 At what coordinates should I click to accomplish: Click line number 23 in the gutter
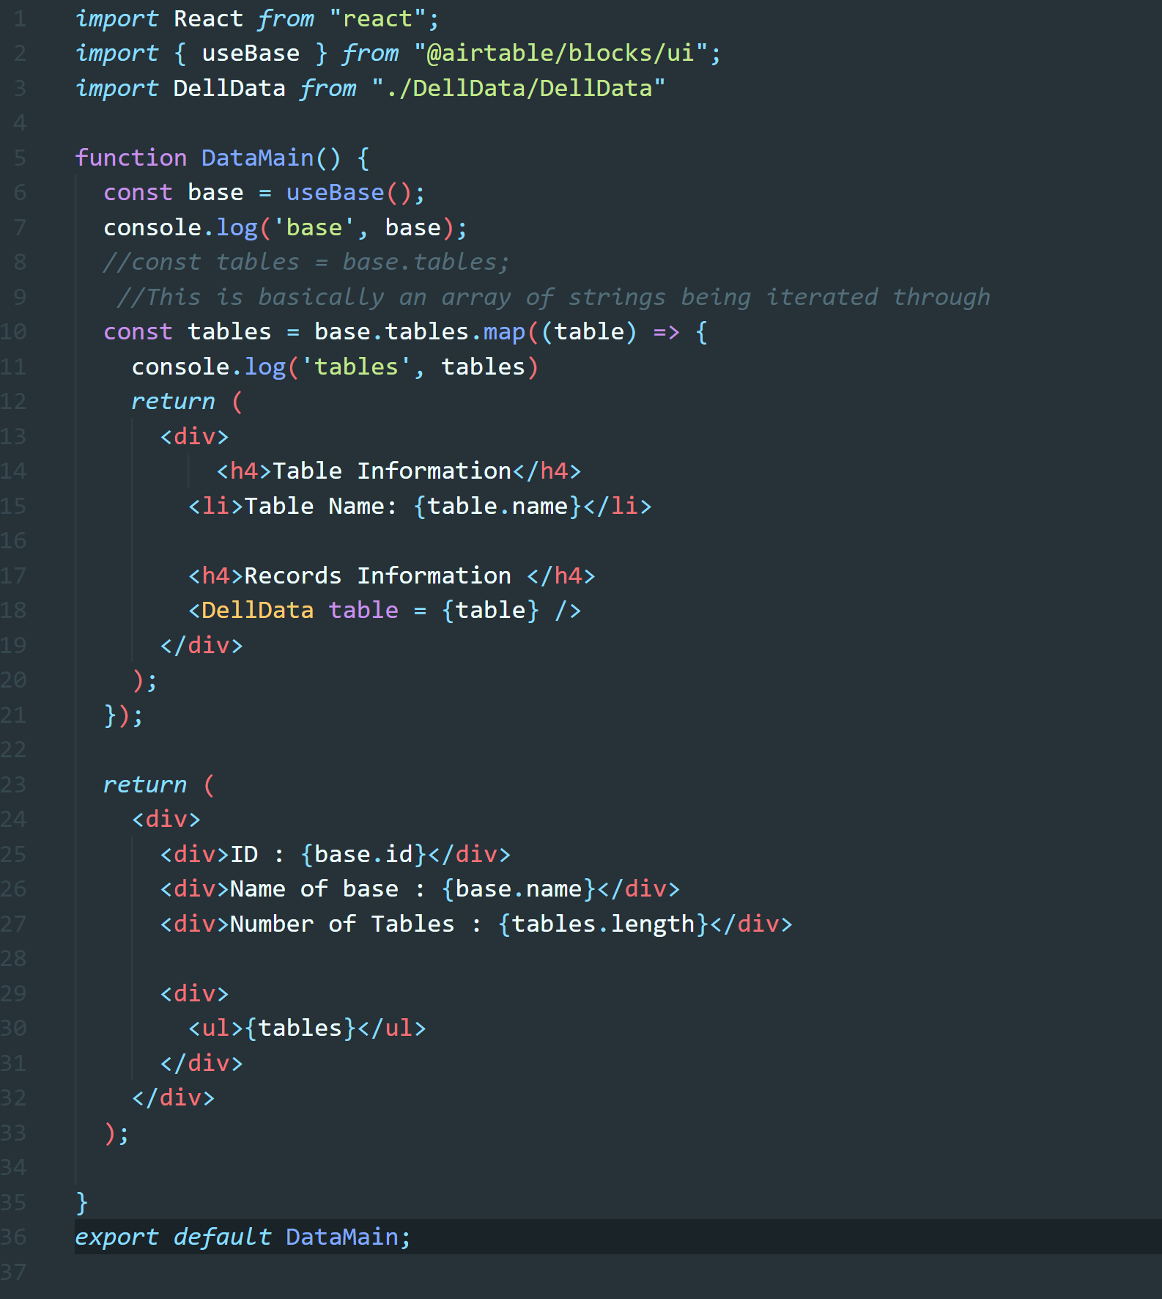pos(13,784)
